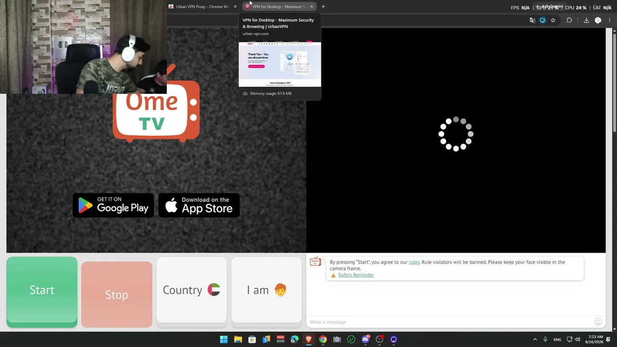Click the translate page icon

pos(532,20)
